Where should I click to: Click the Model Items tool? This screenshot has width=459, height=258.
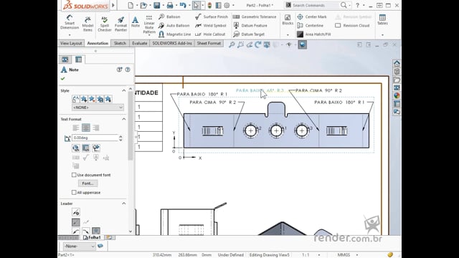tap(87, 24)
